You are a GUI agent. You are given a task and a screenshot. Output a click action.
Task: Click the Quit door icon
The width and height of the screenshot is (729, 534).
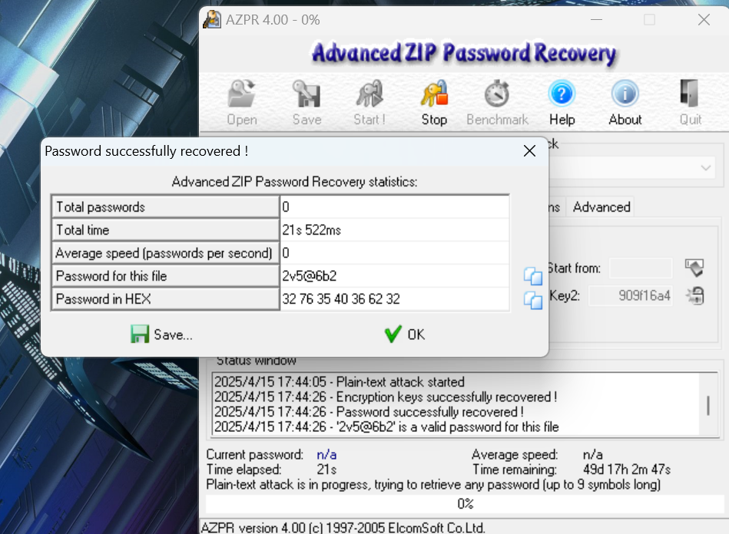pos(690,94)
